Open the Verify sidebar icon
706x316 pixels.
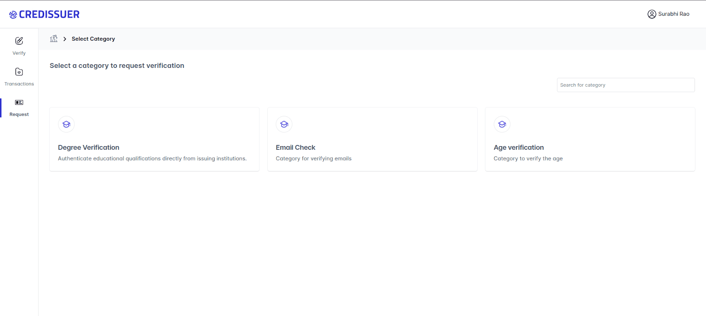pos(19,41)
